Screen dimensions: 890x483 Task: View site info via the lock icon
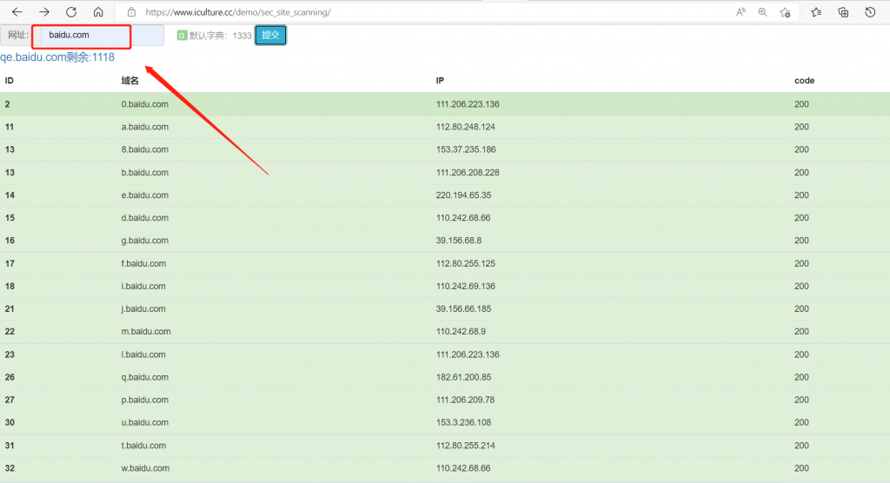132,12
